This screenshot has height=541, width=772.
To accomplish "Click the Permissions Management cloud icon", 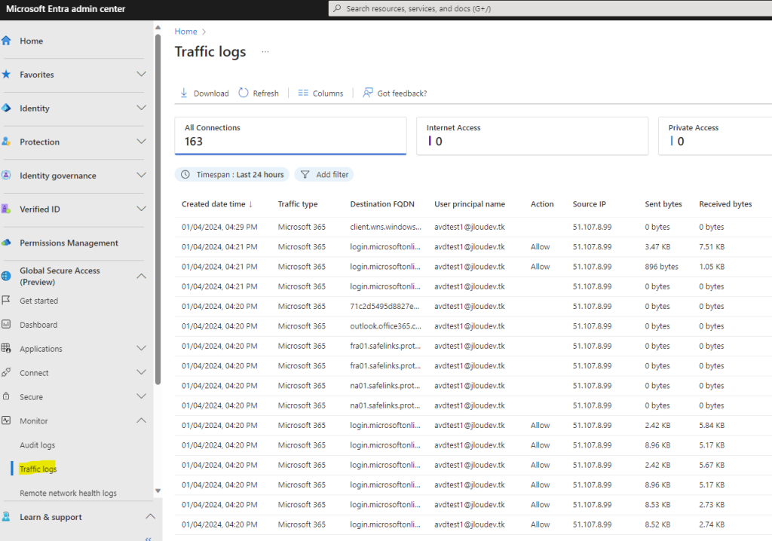I will coord(6,243).
